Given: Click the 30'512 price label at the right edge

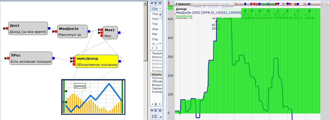Looking at the screenshot, I should 325,4.
